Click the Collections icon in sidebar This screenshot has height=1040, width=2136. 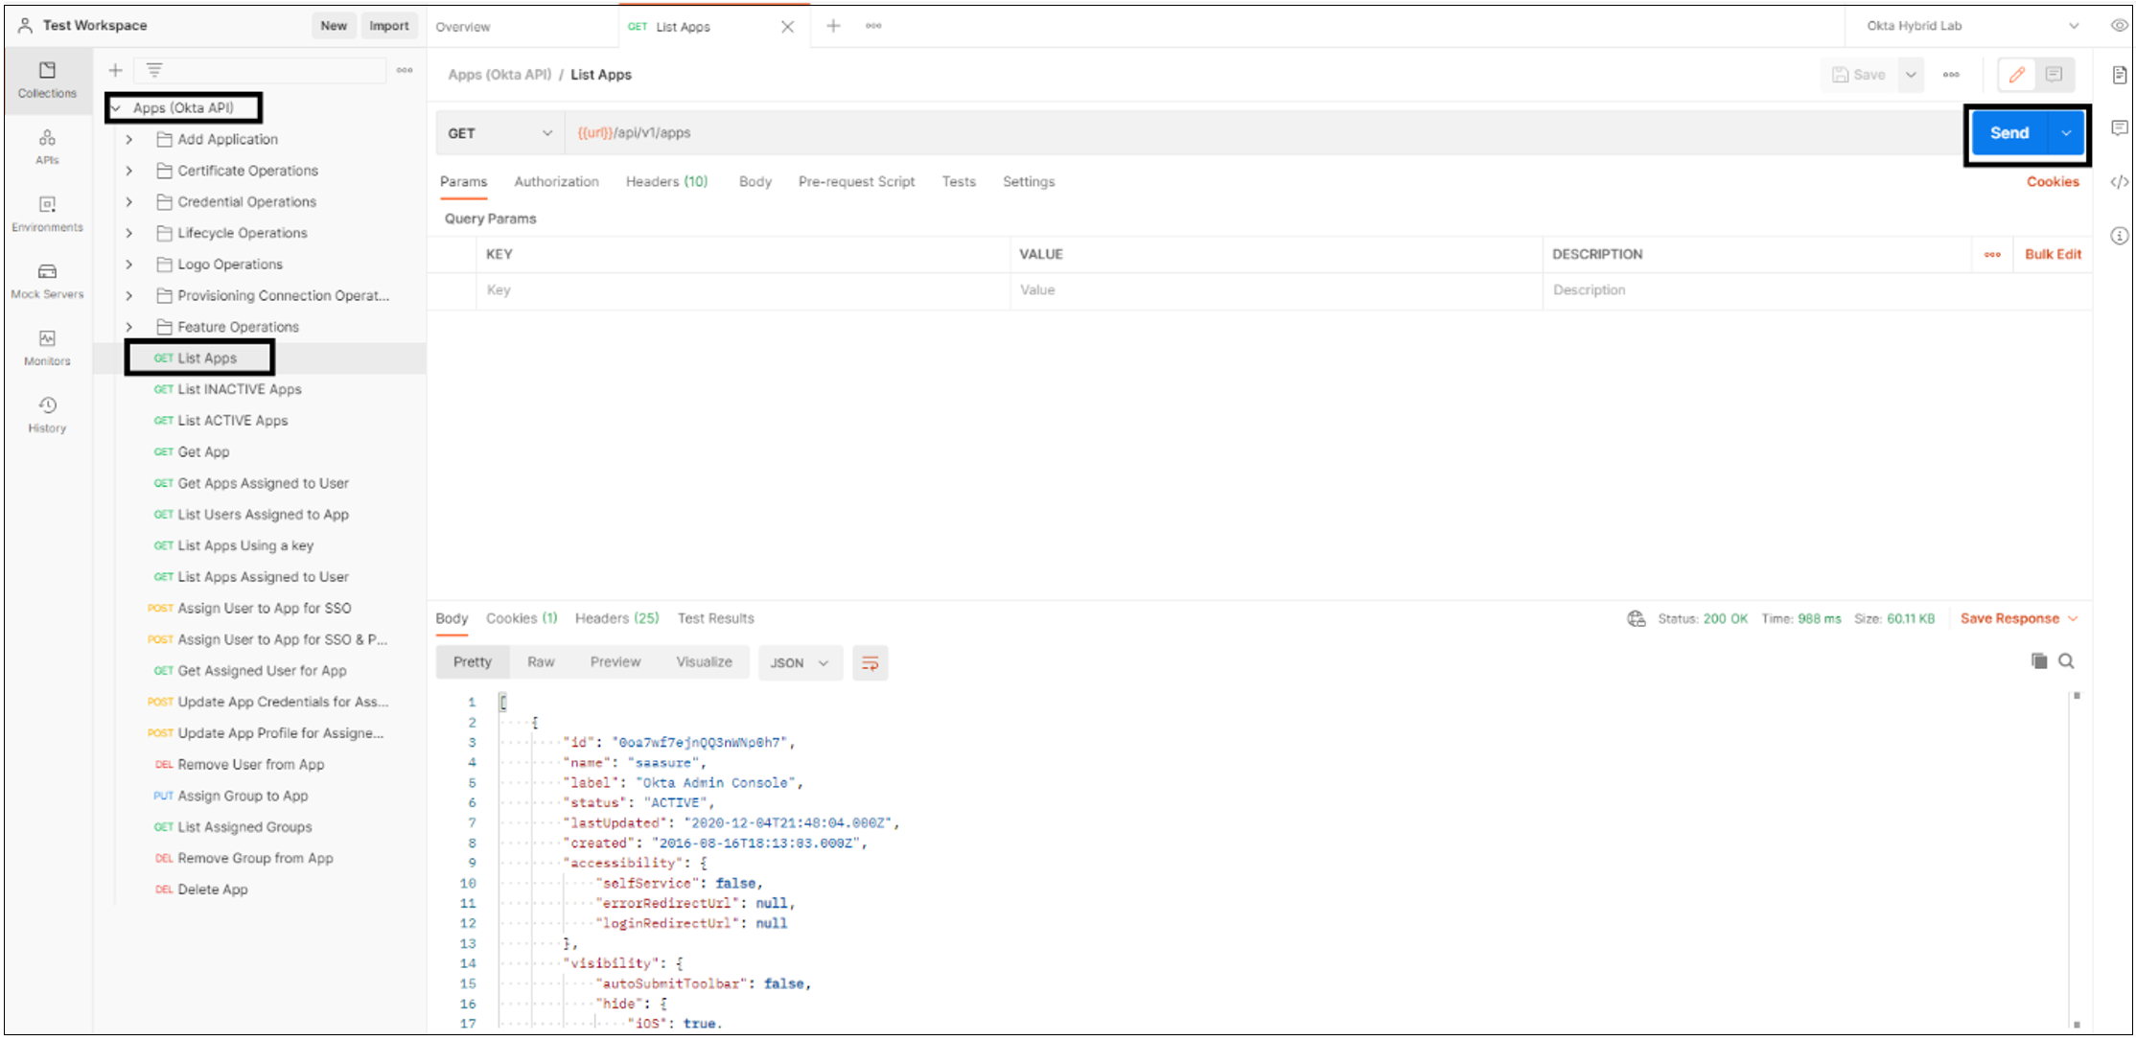[x=48, y=77]
